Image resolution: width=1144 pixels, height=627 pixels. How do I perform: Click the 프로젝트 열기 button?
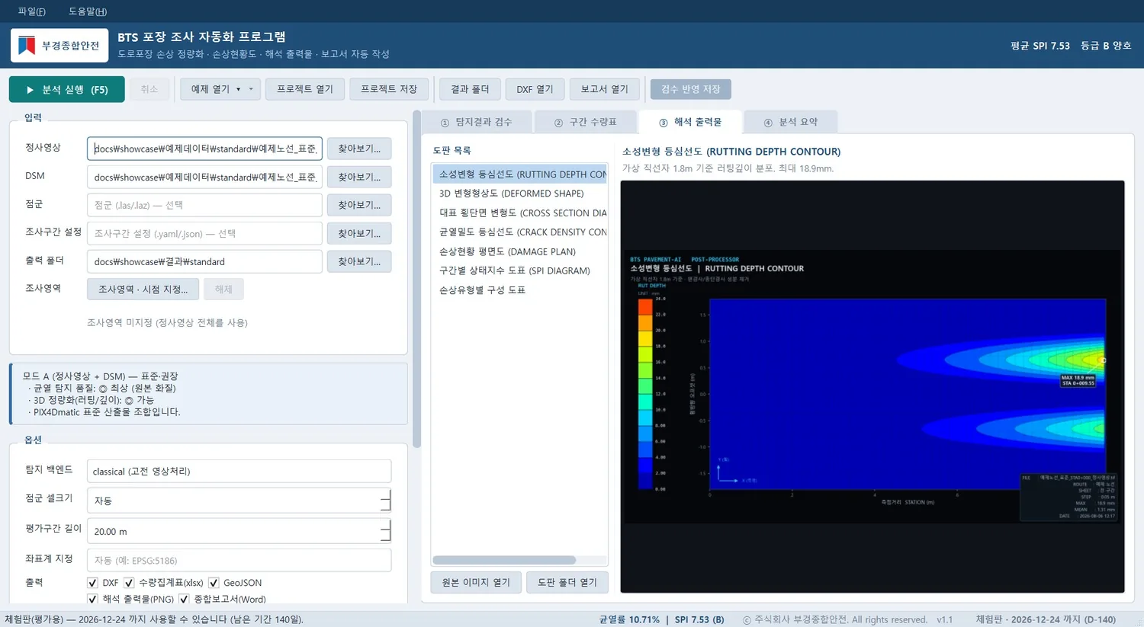[x=305, y=89]
